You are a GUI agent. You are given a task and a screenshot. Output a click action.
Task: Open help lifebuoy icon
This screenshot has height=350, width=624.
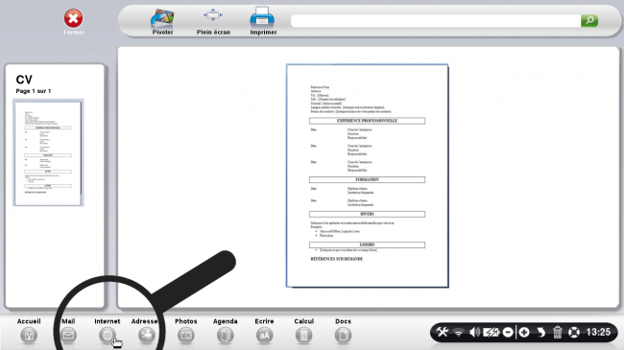(574, 332)
